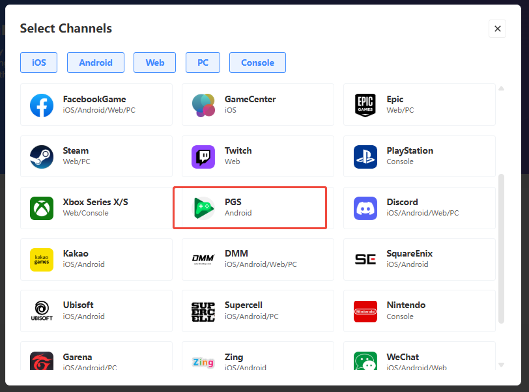Image resolution: width=529 pixels, height=392 pixels.
Task: Click the Supercell logo icon
Action: pyautogui.click(x=203, y=311)
